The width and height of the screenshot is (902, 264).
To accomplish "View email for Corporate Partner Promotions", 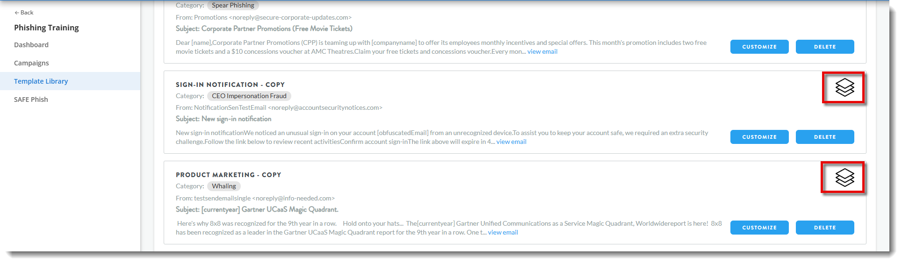I will (542, 52).
